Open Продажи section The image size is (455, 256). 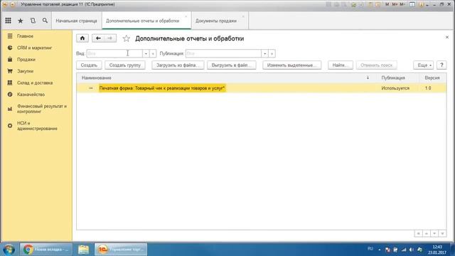point(26,59)
